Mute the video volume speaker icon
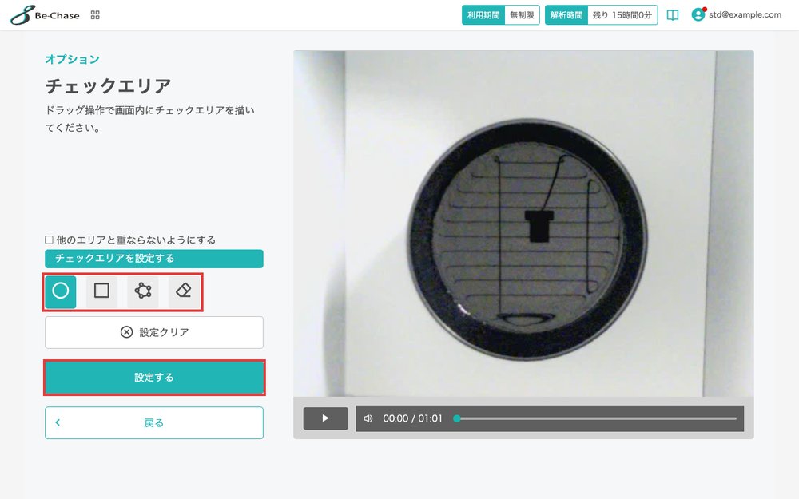The height and width of the screenshot is (499, 799). (x=368, y=418)
